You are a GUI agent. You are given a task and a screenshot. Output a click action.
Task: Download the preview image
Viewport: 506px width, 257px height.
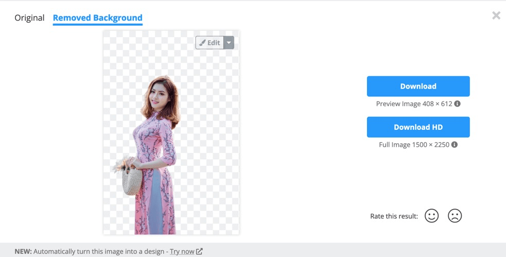[418, 86]
